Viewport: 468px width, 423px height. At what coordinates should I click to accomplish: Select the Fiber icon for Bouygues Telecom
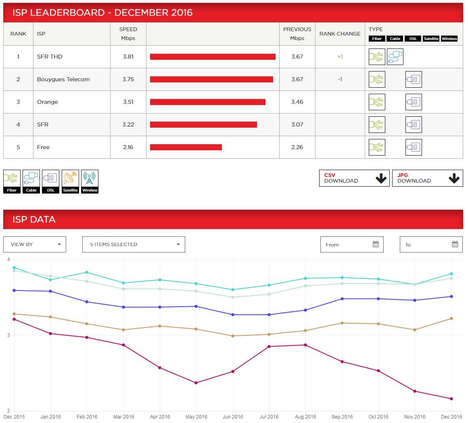tap(377, 79)
